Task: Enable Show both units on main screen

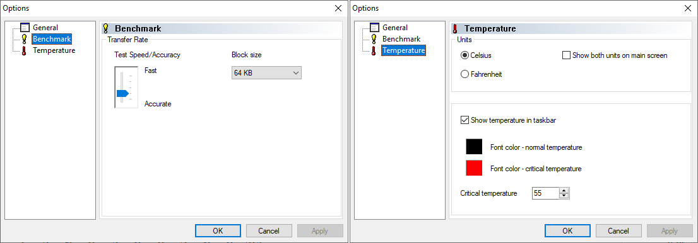Action: point(566,55)
